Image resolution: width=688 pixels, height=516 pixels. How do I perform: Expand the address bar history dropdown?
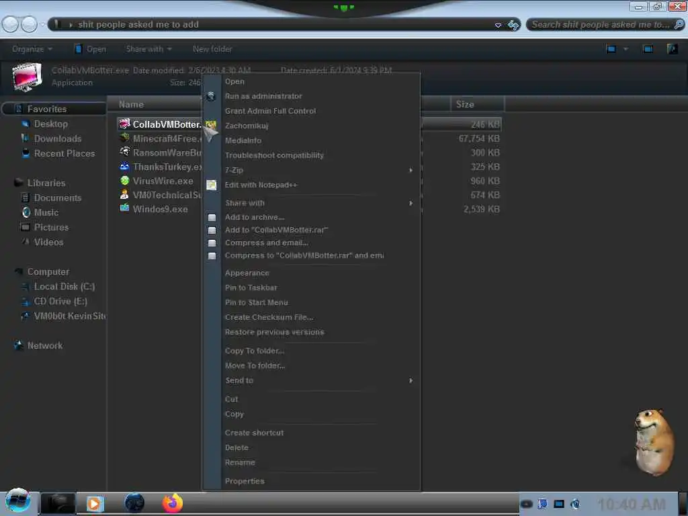click(x=498, y=25)
